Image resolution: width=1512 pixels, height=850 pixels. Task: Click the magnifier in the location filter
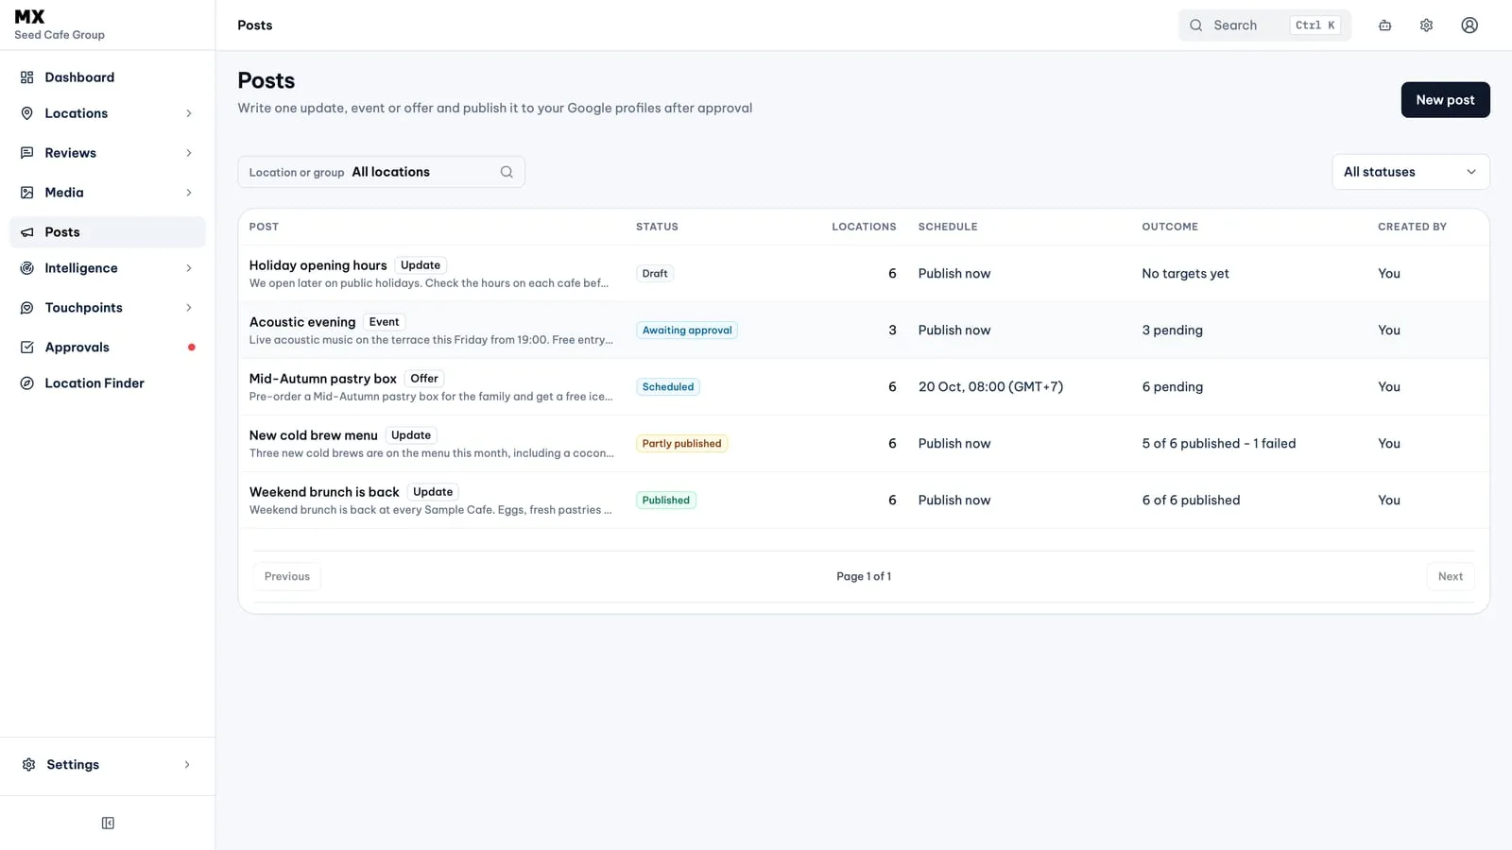507,172
